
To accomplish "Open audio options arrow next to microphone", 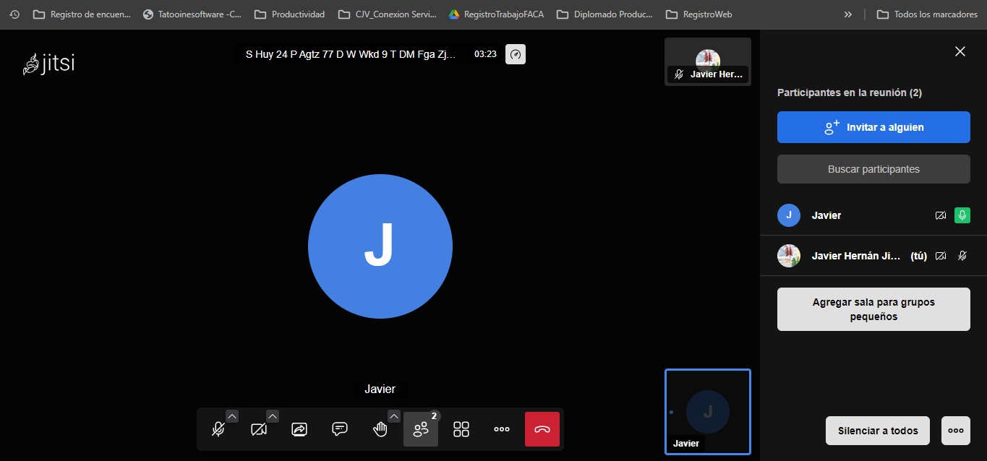I will (232, 415).
